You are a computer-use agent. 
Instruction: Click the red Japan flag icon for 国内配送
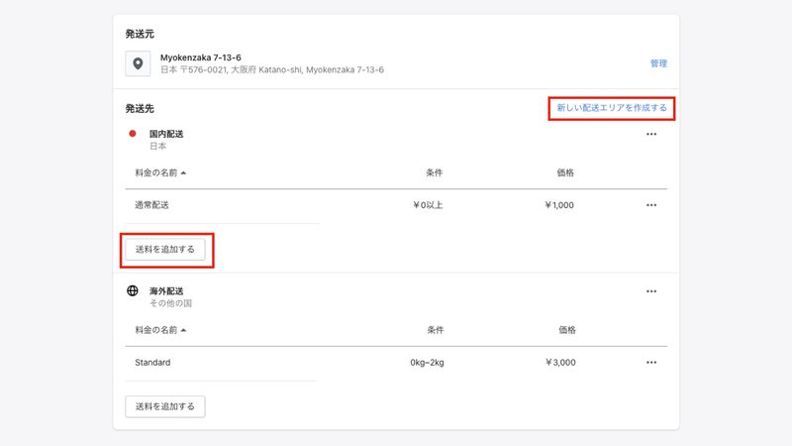tap(133, 134)
